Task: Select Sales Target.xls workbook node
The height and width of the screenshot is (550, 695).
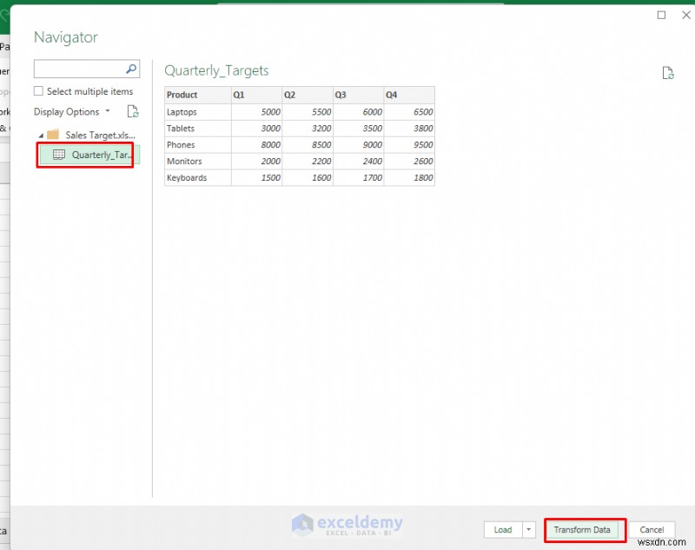Action: 100,135
